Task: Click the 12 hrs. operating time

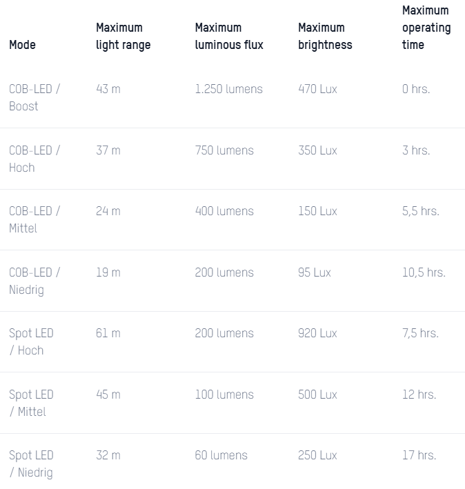Action: 419,395
